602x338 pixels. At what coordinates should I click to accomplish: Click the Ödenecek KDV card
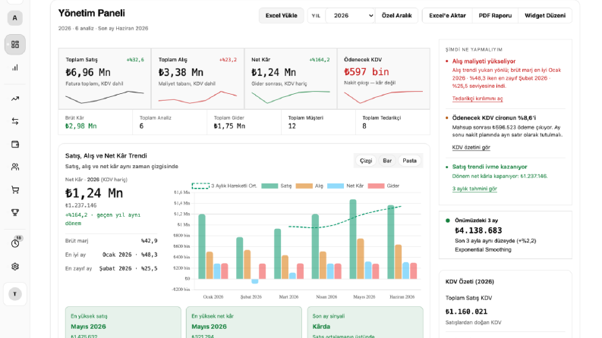(x=383, y=79)
